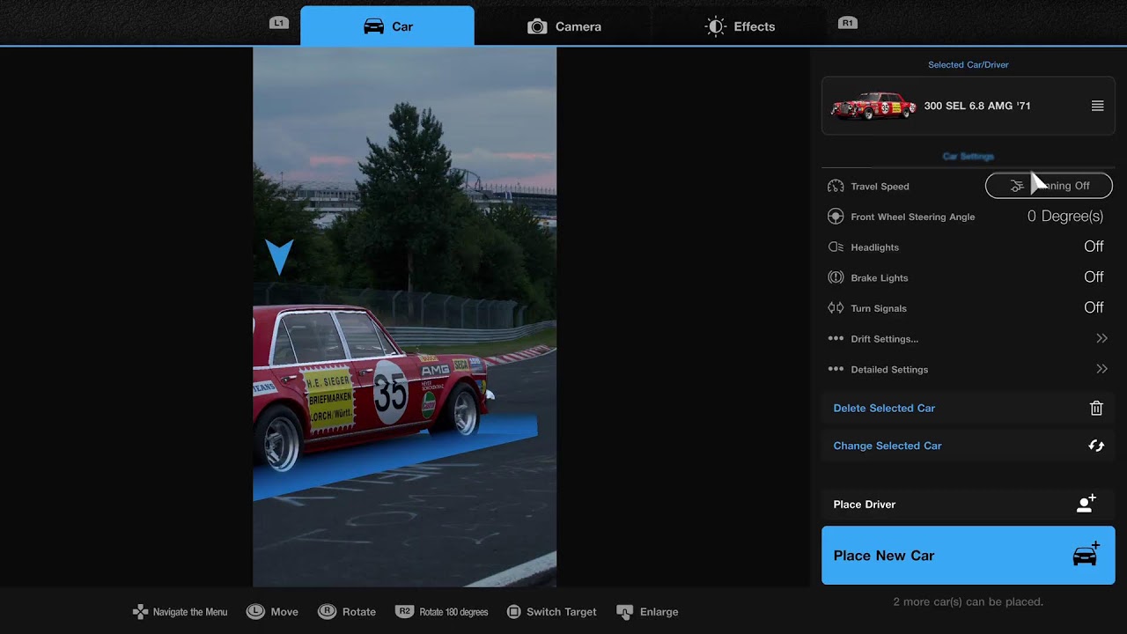Click the D-pad Navigate the Menu icon
Viewport: 1127px width, 634px height.
pyautogui.click(x=140, y=611)
